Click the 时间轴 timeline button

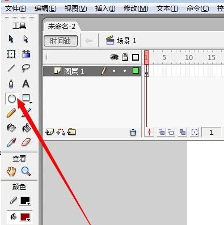(x=61, y=41)
